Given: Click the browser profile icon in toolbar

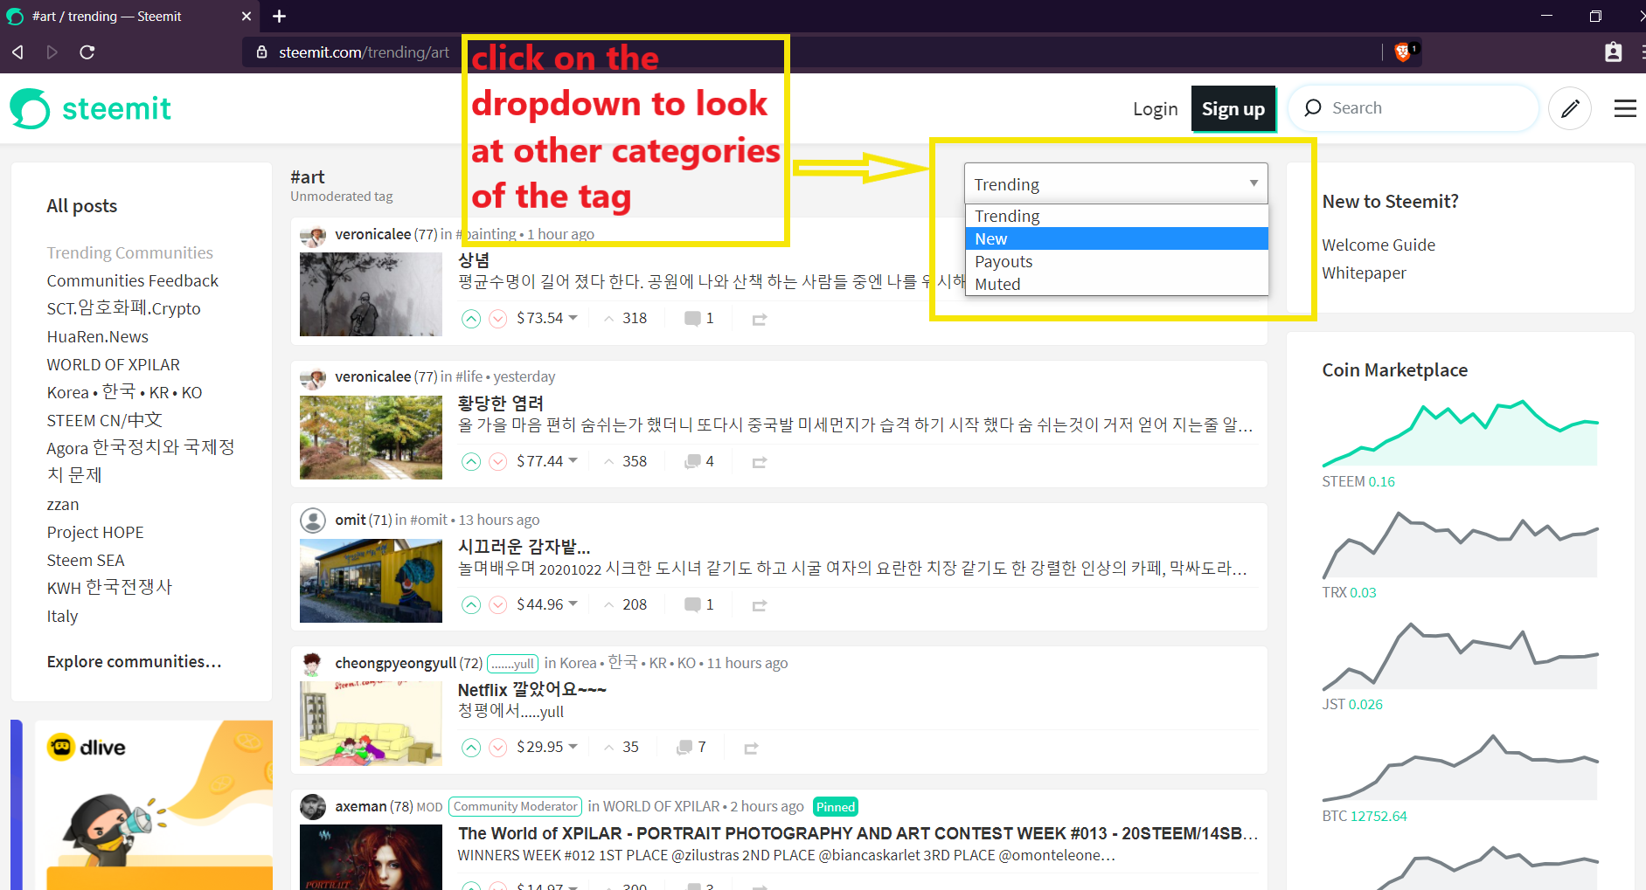Looking at the screenshot, I should pyautogui.click(x=1613, y=52).
